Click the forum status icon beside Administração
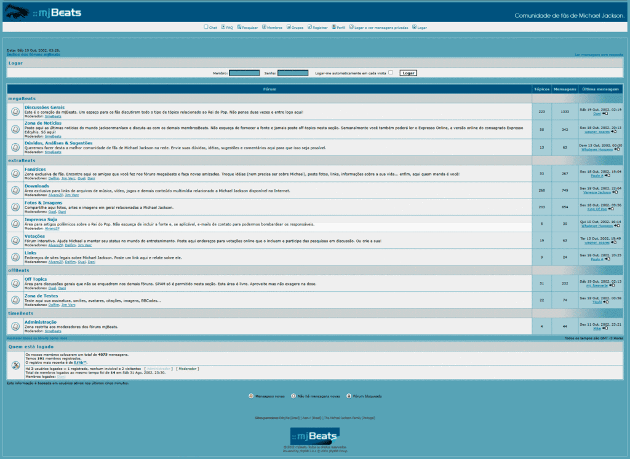Image resolution: width=630 pixels, height=459 pixels. click(x=15, y=326)
